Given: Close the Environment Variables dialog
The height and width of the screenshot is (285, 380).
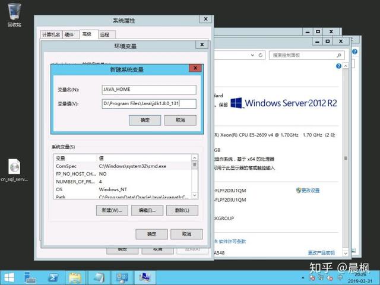Looking at the screenshot, I should tap(202, 45).
